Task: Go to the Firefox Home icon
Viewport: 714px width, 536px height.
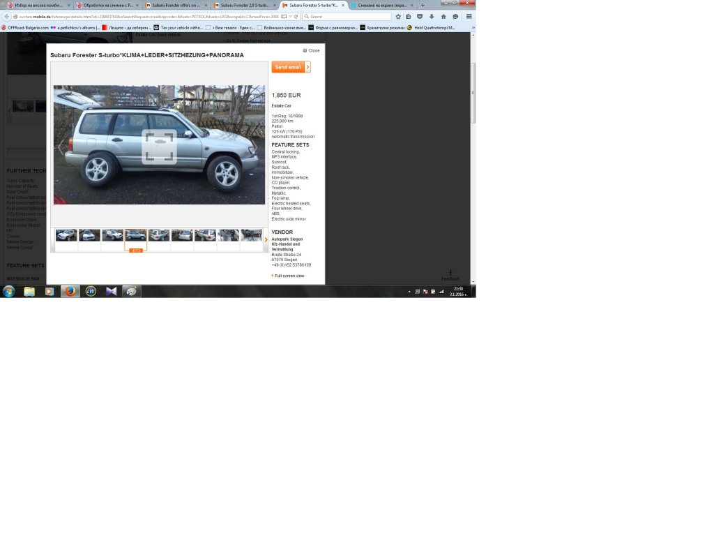Action: [x=443, y=17]
